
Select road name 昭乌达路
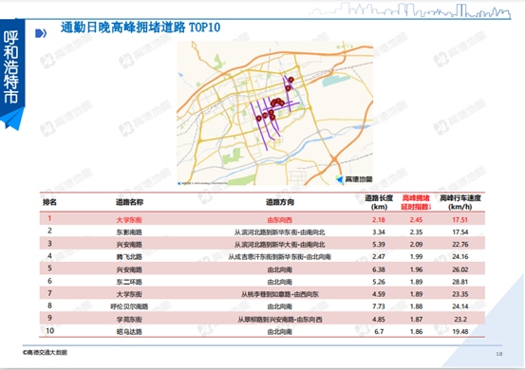tap(129, 332)
